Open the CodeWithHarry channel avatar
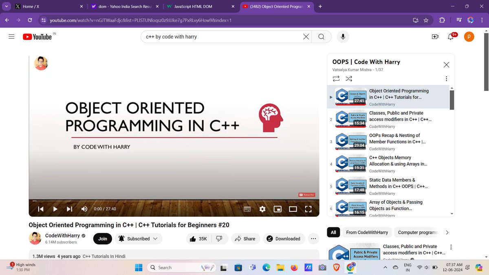This screenshot has height=275, width=489. (x=35, y=238)
